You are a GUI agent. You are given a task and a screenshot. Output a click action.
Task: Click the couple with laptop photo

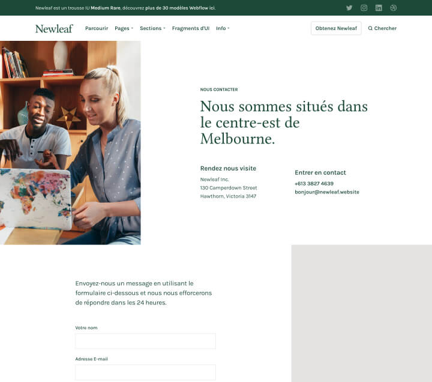click(70, 143)
